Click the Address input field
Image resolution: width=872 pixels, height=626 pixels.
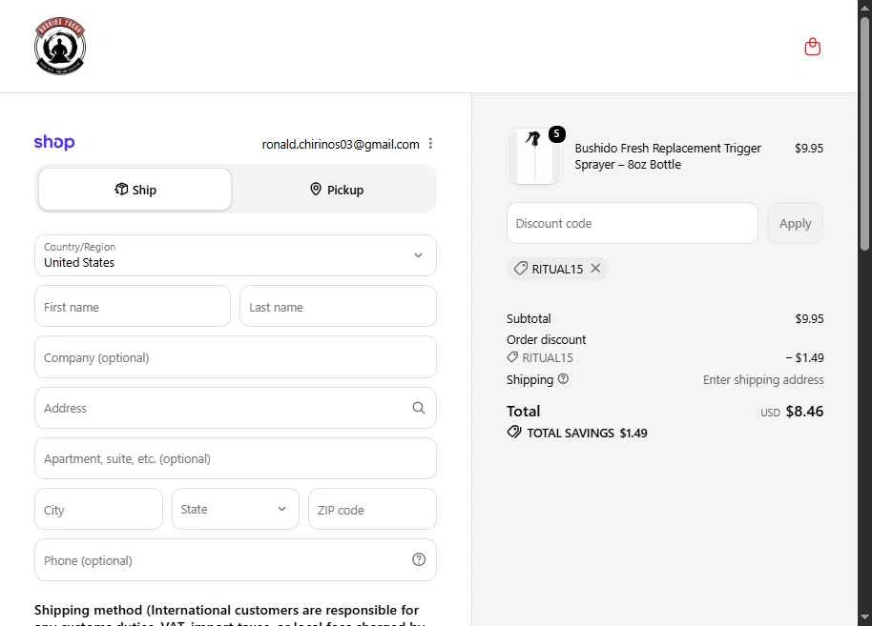tap(236, 408)
